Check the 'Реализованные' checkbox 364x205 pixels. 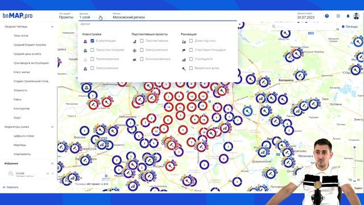[92, 59]
